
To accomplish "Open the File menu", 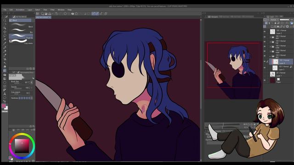I will (x=5, y=10).
